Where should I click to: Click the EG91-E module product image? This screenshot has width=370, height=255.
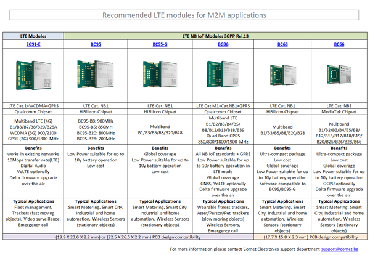pos(33,75)
